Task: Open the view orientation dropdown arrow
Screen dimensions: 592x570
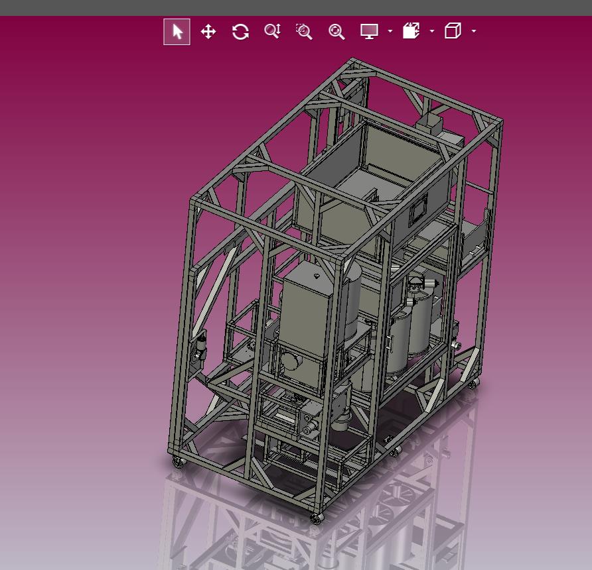Action: click(x=474, y=31)
